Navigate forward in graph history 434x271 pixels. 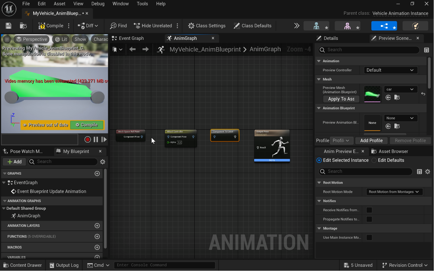145,49
